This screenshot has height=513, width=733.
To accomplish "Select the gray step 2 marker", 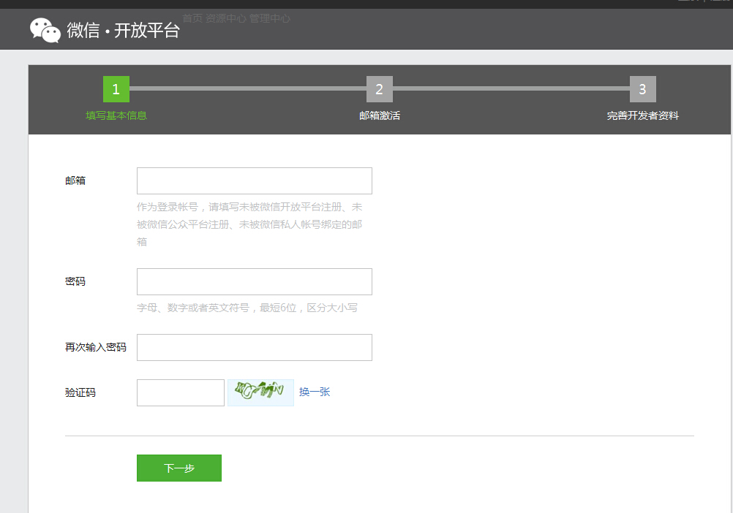I will pyautogui.click(x=380, y=89).
